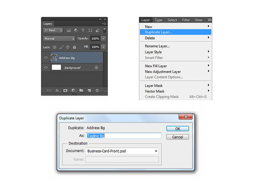Lock image pixels brush icon
The height and width of the screenshot is (186, 253).
coord(61,47)
